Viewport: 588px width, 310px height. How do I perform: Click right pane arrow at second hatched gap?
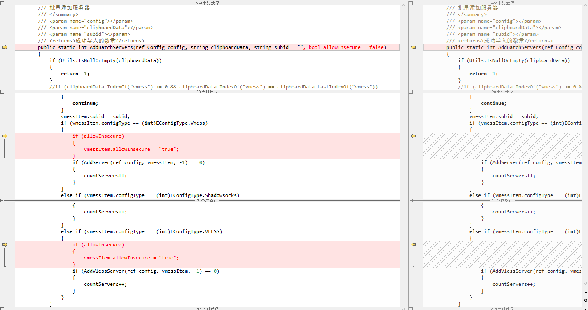point(413,245)
